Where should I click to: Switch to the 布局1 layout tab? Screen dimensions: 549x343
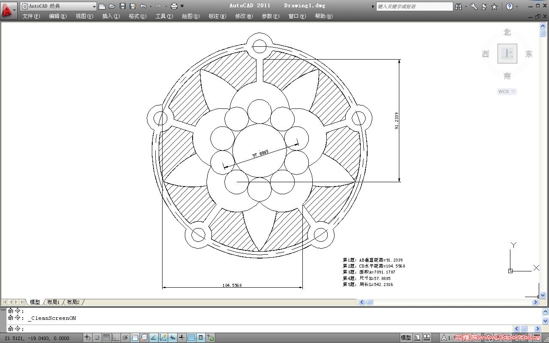point(54,302)
